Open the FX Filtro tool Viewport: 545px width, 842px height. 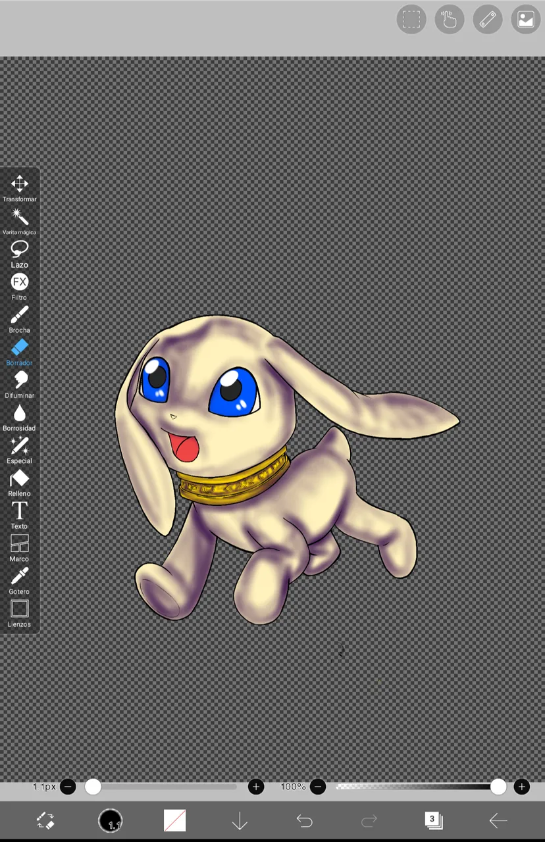pos(19,287)
